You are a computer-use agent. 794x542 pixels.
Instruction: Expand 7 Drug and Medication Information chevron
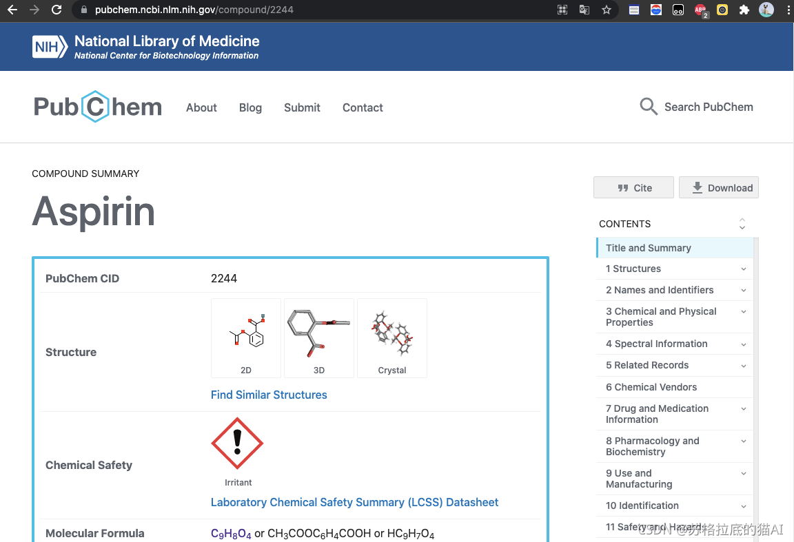[744, 408]
